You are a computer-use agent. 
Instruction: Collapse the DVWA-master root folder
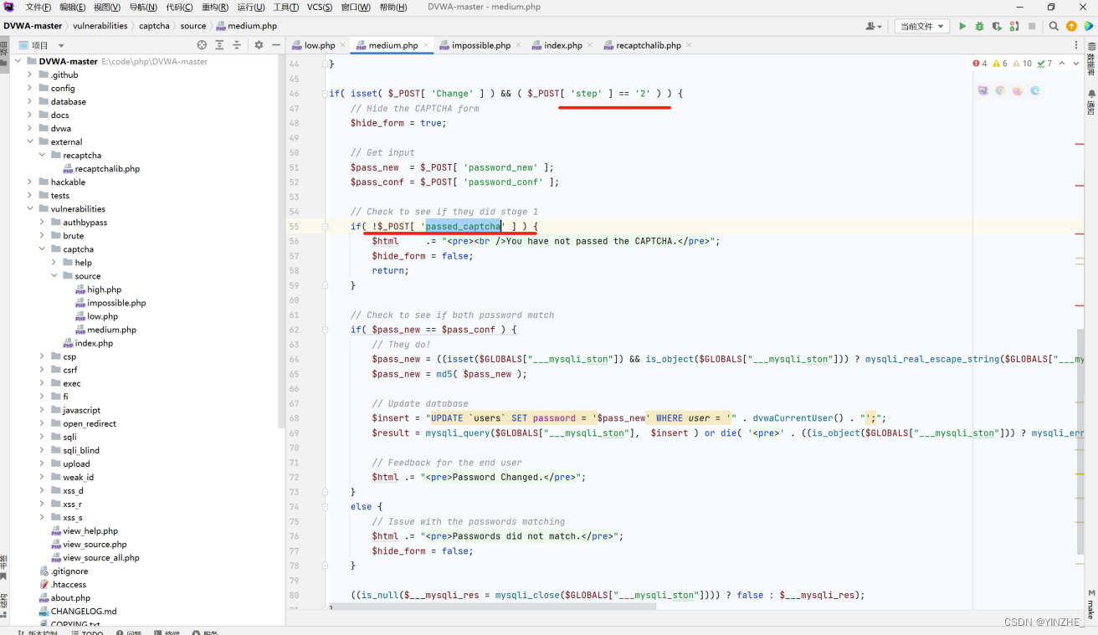click(18, 61)
